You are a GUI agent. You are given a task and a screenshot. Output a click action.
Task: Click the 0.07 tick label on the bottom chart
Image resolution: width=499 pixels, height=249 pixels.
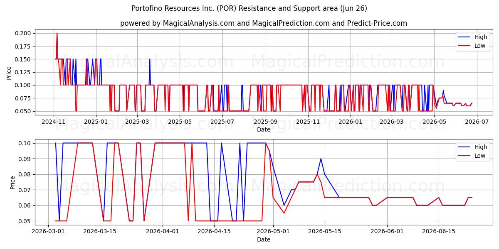25,190
